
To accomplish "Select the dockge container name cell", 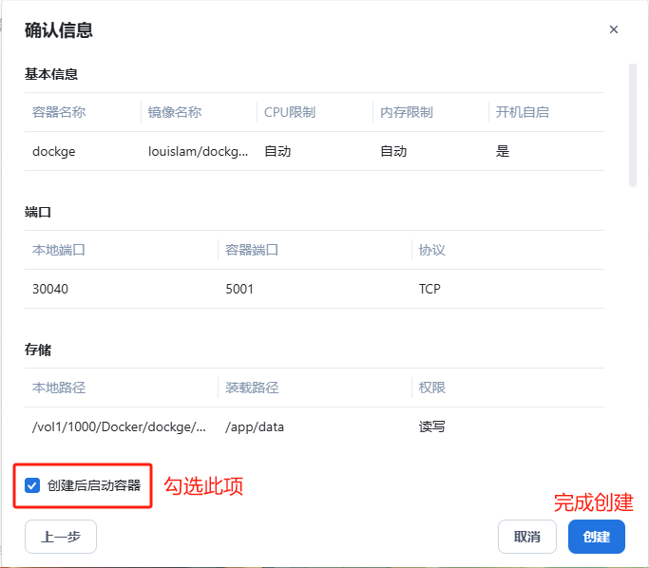I will 54,151.
